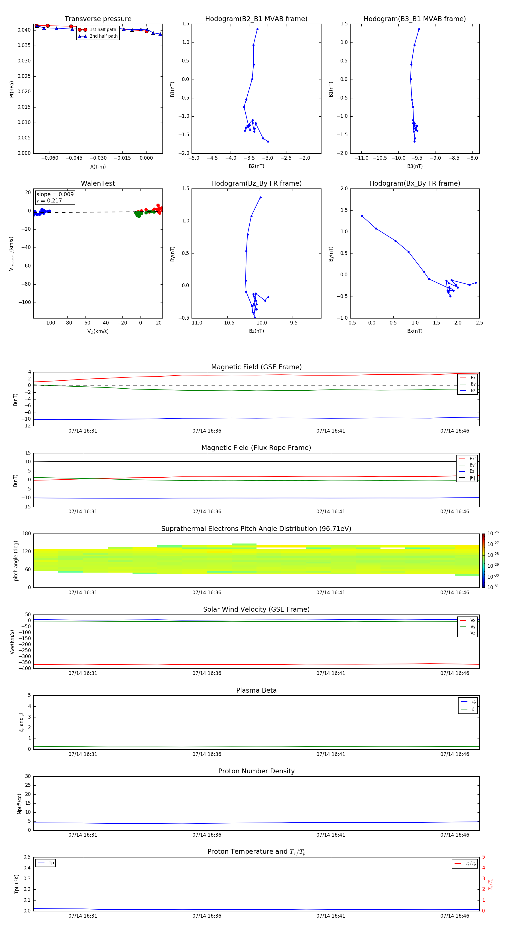Image resolution: width=513 pixels, height=941 pixels.
Task: Select Bx' in the Flux Rope legend
Action: [467, 459]
